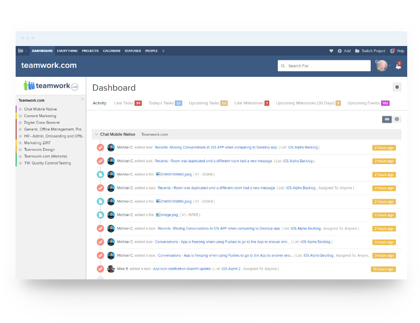Switch to the round alternate view icon
Viewport: 420px width, 323px height.
point(397,119)
